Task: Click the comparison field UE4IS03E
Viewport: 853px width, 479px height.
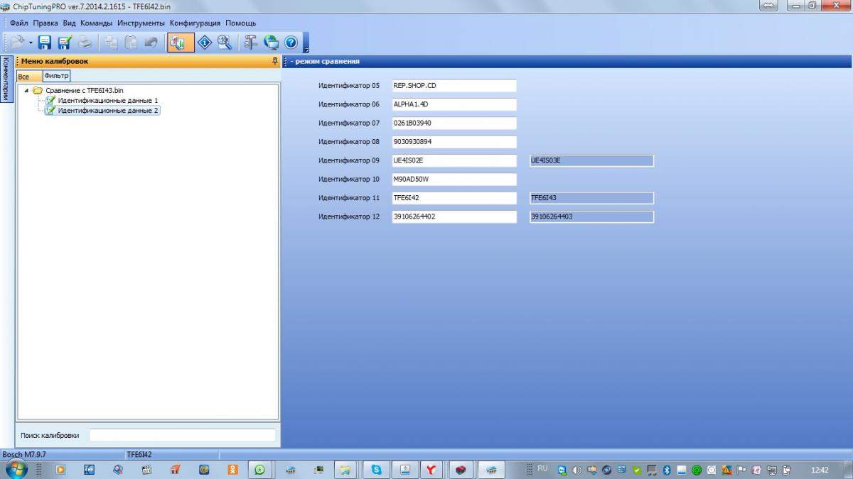Action: pos(591,160)
